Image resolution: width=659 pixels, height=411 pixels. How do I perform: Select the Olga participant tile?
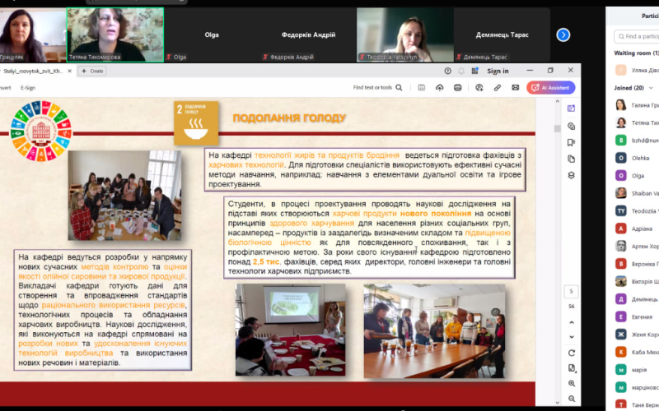click(x=212, y=35)
